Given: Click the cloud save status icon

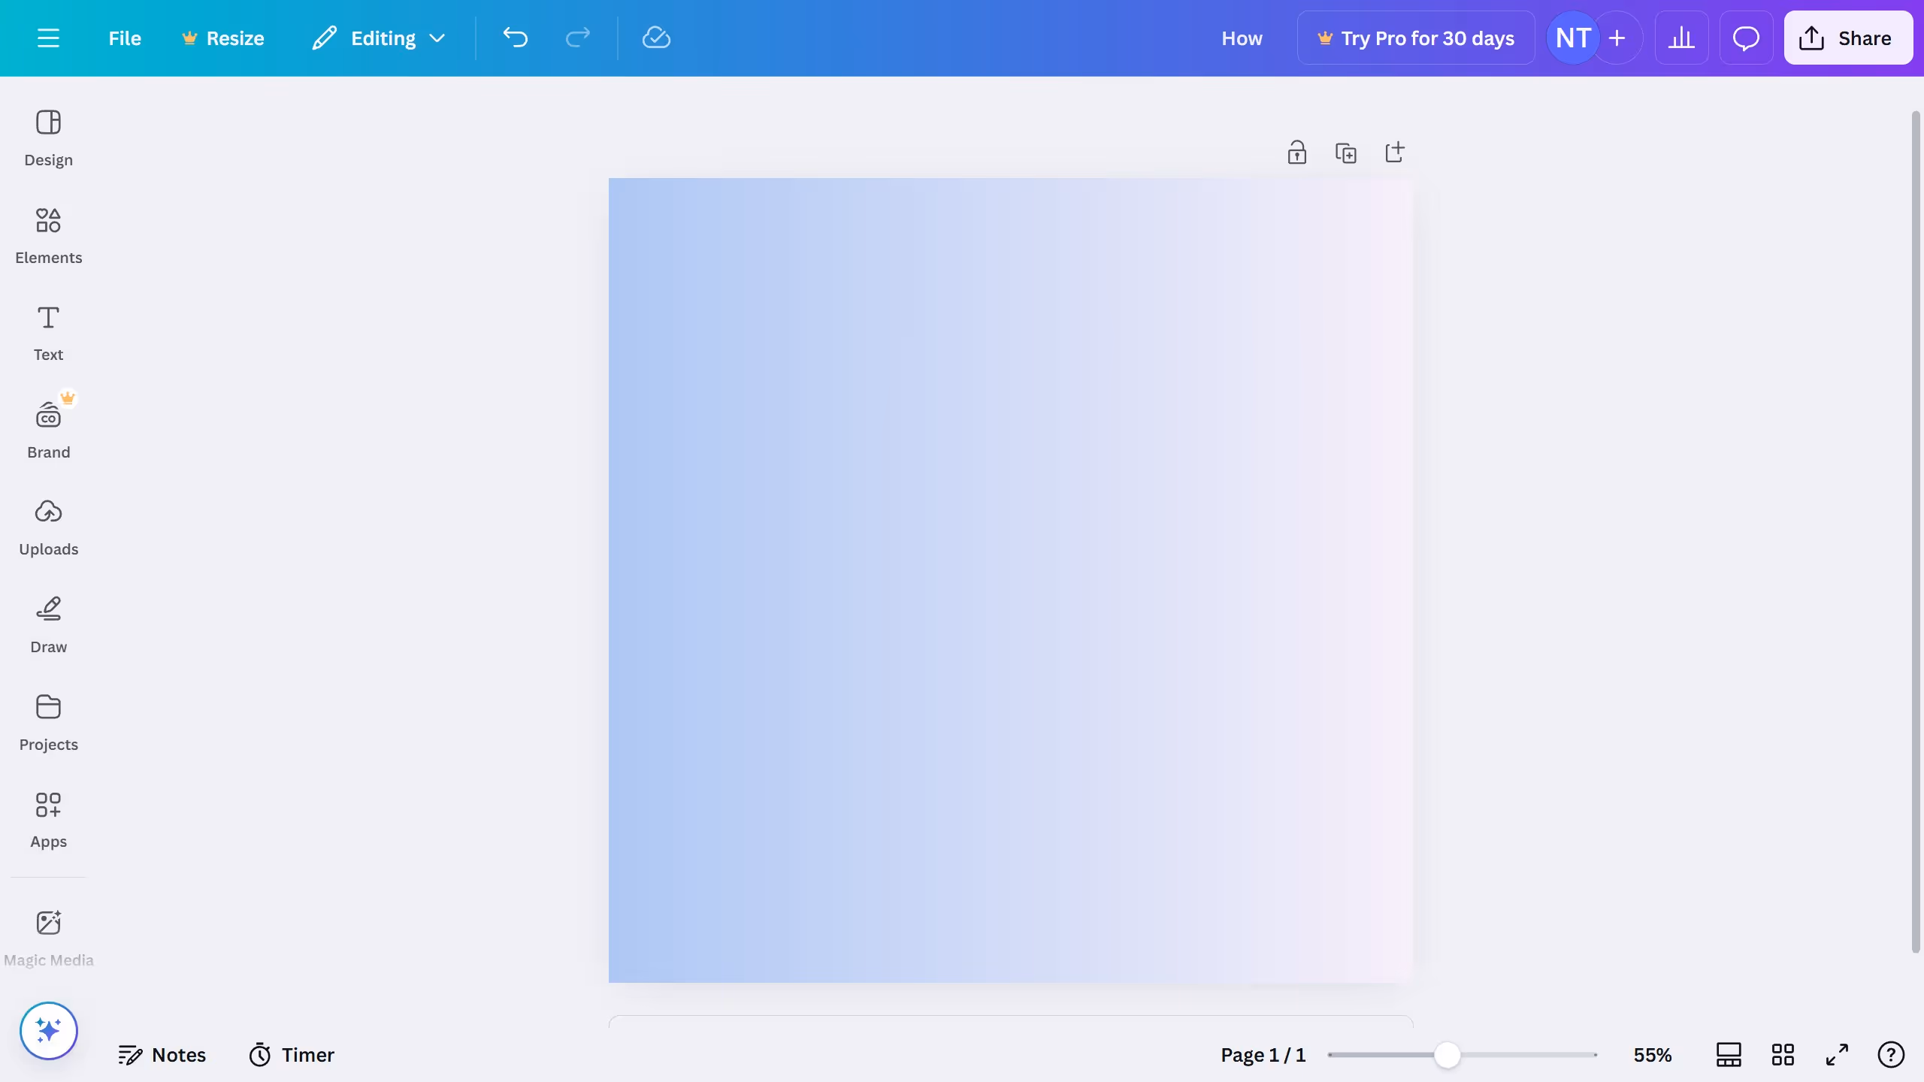Looking at the screenshot, I should pos(656,38).
